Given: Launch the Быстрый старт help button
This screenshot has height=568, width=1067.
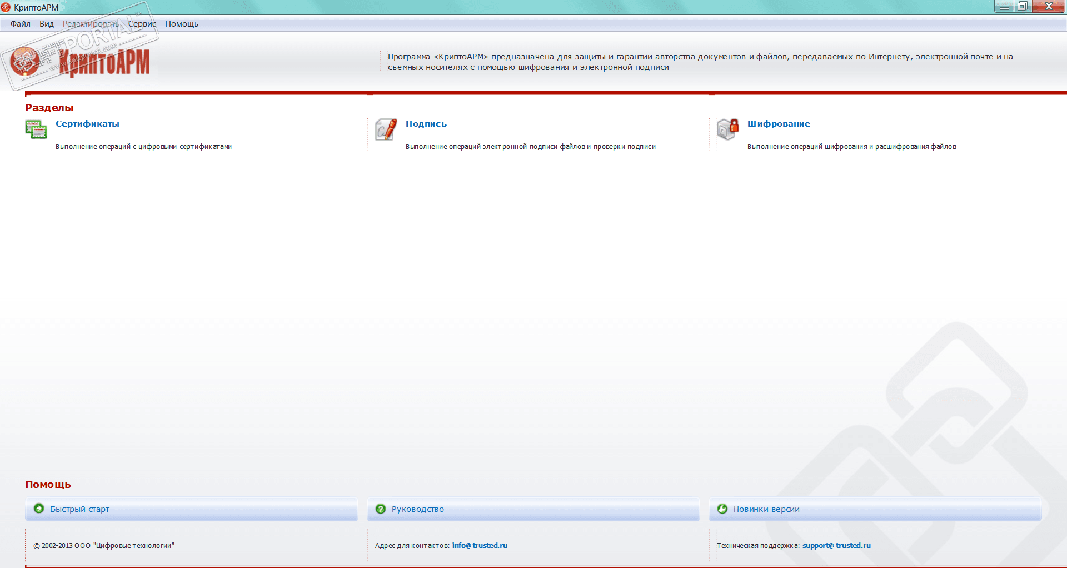Looking at the screenshot, I should 192,509.
